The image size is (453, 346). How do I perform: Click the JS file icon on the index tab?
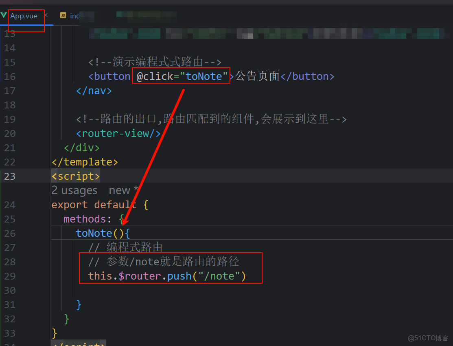tap(63, 15)
